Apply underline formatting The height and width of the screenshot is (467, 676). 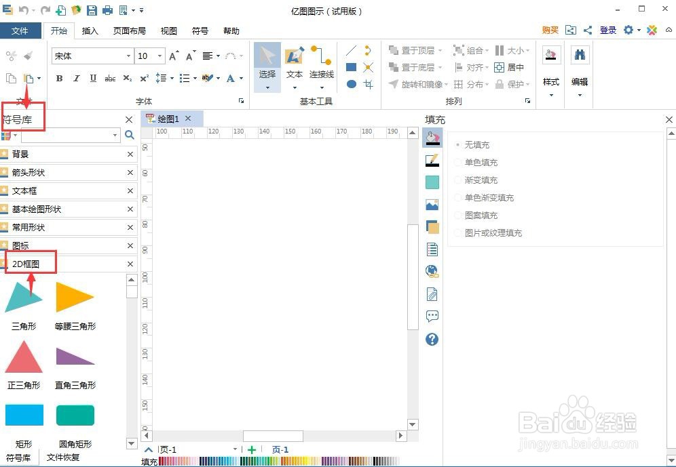92,79
